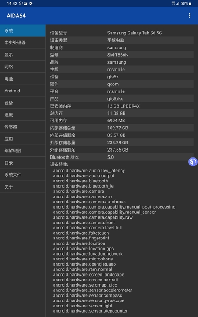Tap the signal strength icon
The image size is (198, 317).
coord(178,3)
